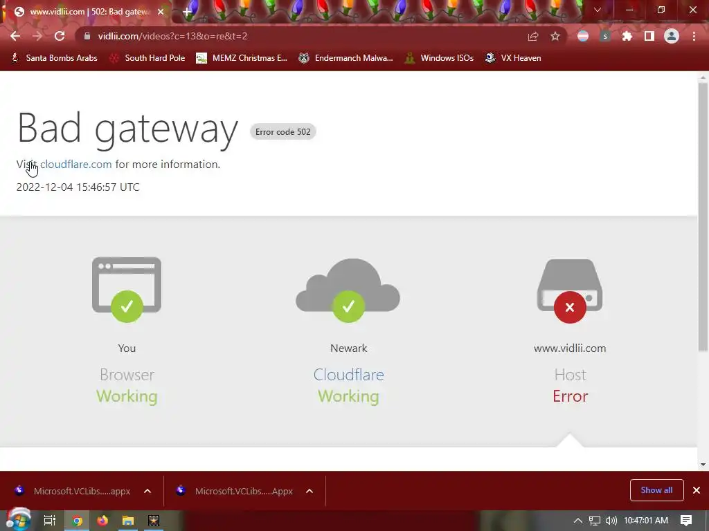Screen dimensions: 709x531
Task: Click the Error code 502 badge
Action: click(283, 132)
